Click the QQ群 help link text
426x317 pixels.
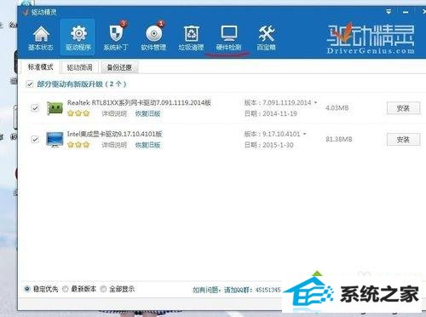point(237,290)
